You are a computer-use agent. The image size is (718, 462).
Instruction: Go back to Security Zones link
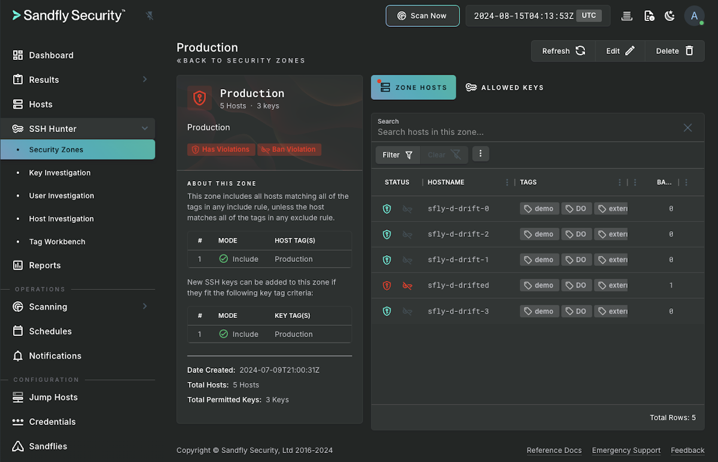tap(241, 60)
